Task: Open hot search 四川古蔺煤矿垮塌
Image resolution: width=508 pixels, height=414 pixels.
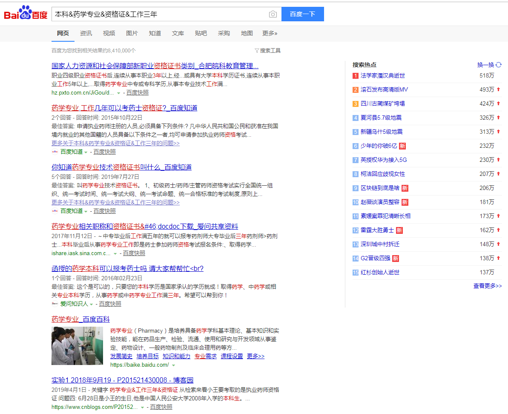Action: pos(383,103)
